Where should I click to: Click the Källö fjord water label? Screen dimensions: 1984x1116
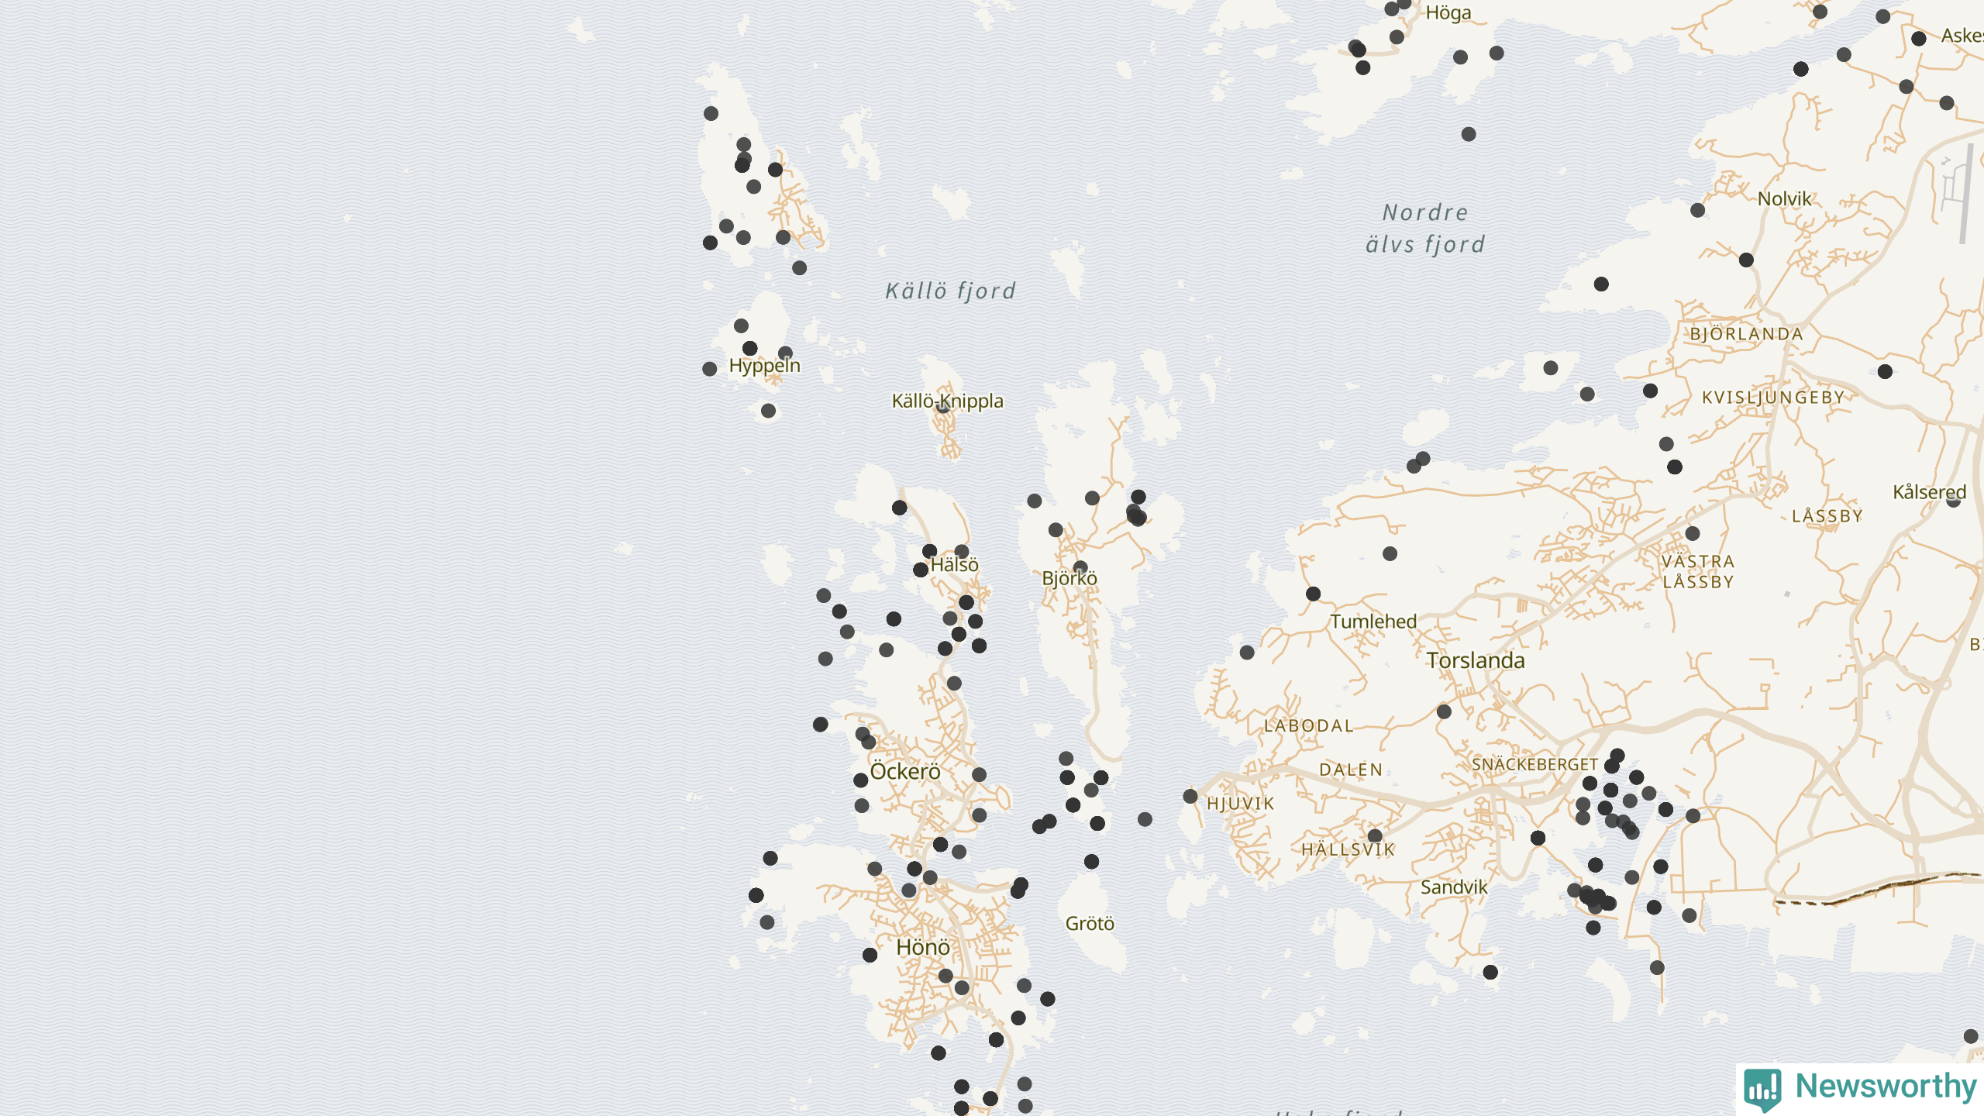coord(950,291)
